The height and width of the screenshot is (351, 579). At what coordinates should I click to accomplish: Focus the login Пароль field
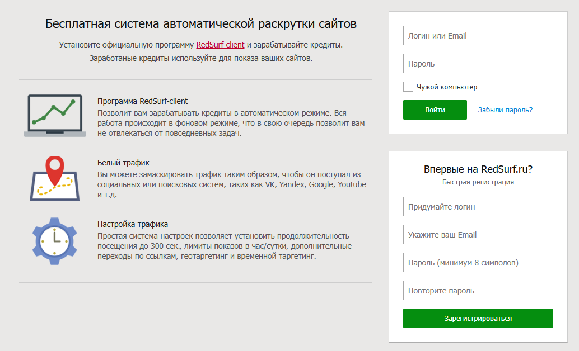tap(478, 63)
